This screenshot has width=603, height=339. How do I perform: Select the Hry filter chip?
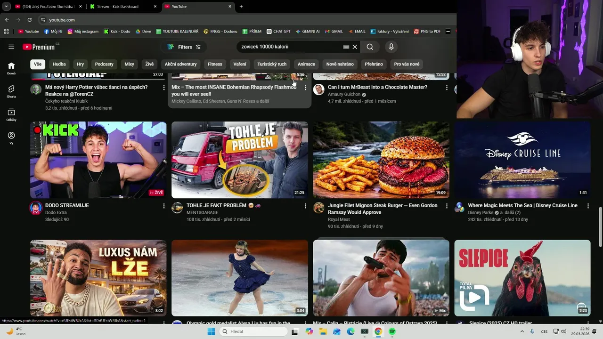point(81,64)
